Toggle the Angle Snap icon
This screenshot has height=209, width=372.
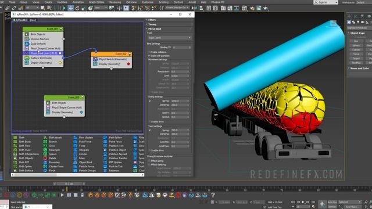[140, 8]
